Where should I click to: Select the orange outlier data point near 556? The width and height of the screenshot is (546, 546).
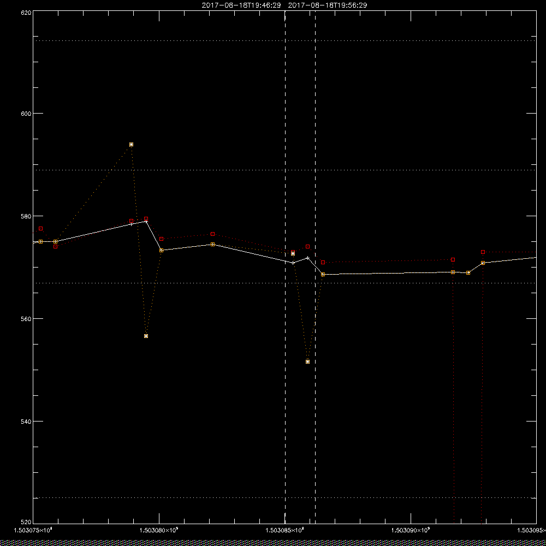146,336
